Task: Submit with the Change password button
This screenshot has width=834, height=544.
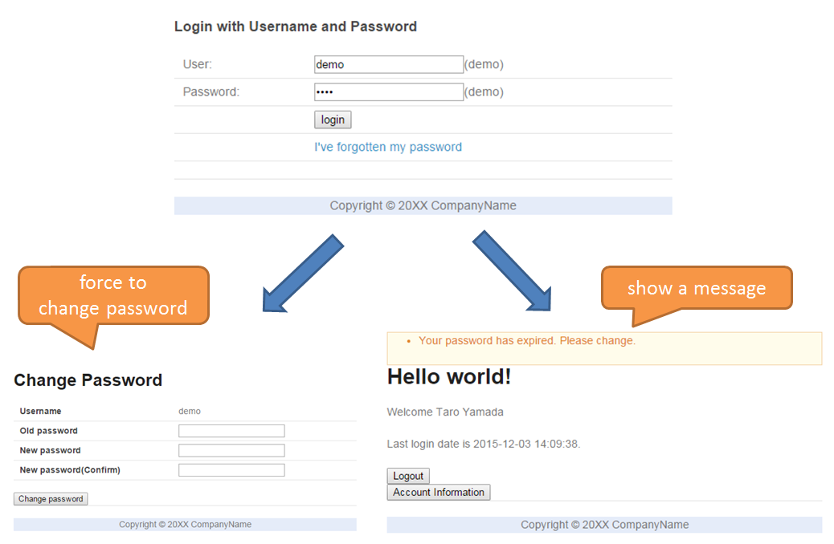Action: 51,498
